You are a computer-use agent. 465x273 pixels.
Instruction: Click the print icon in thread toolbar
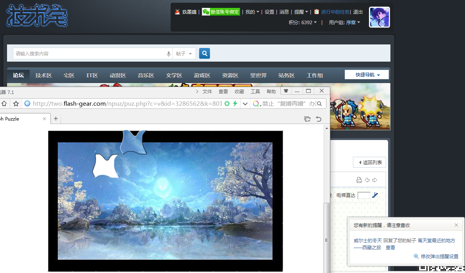click(359, 180)
